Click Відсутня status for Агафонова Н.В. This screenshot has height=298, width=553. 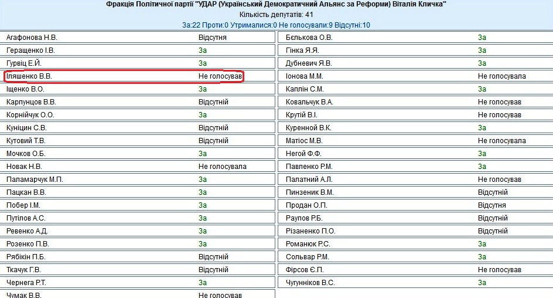[213, 38]
